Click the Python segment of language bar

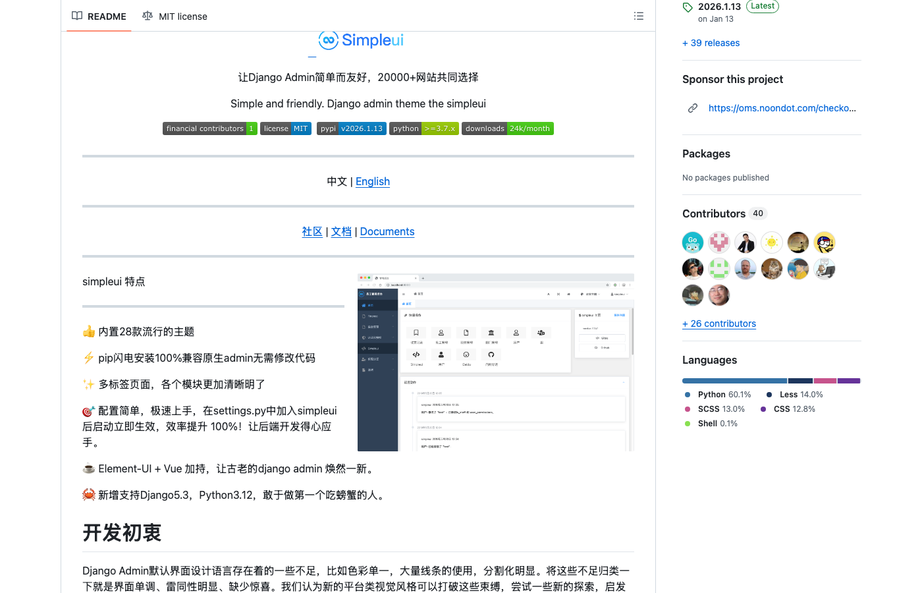(x=734, y=381)
